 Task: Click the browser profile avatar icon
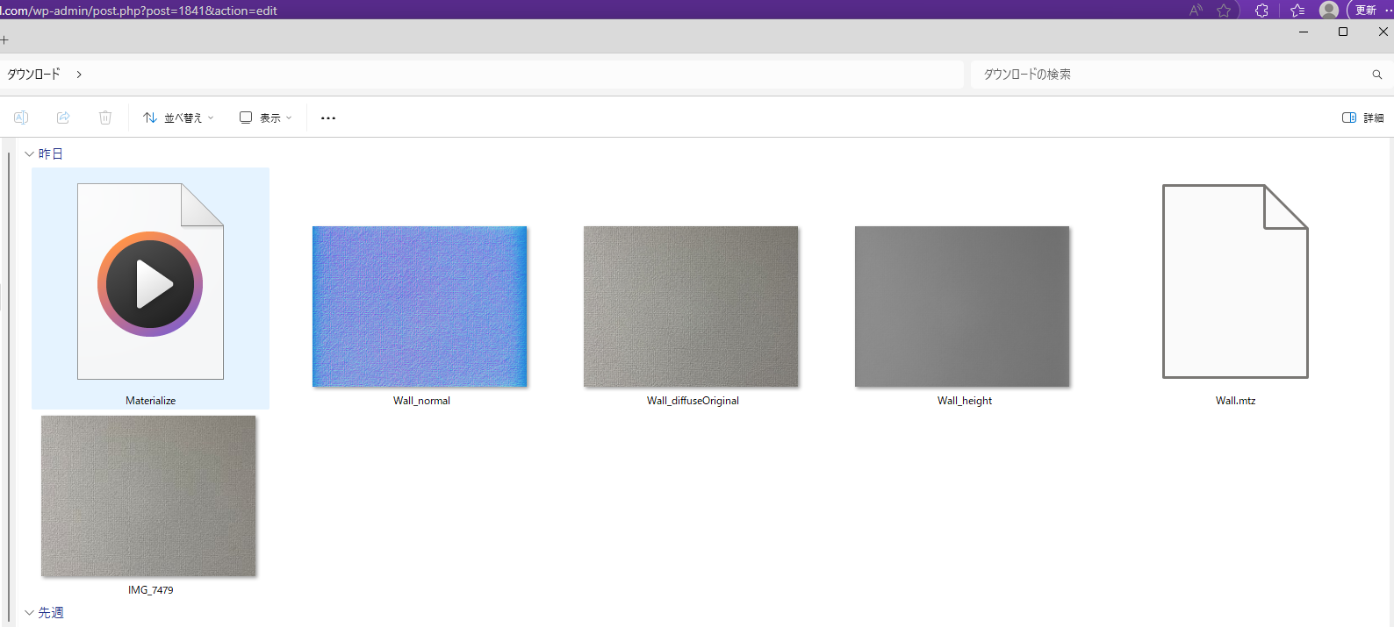click(x=1329, y=11)
